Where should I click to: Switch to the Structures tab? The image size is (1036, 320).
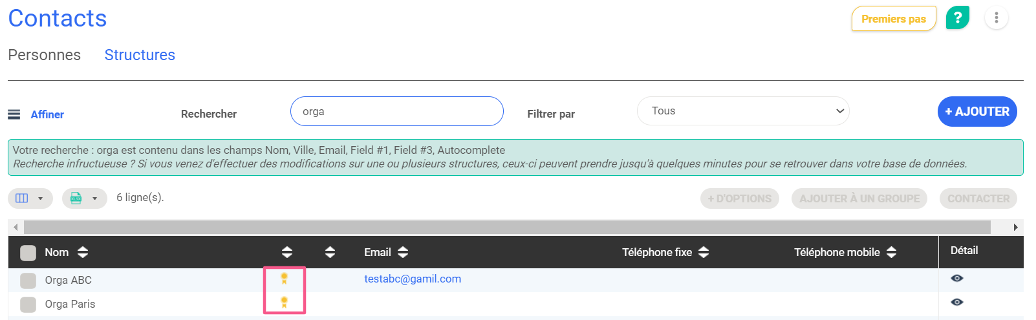click(140, 55)
